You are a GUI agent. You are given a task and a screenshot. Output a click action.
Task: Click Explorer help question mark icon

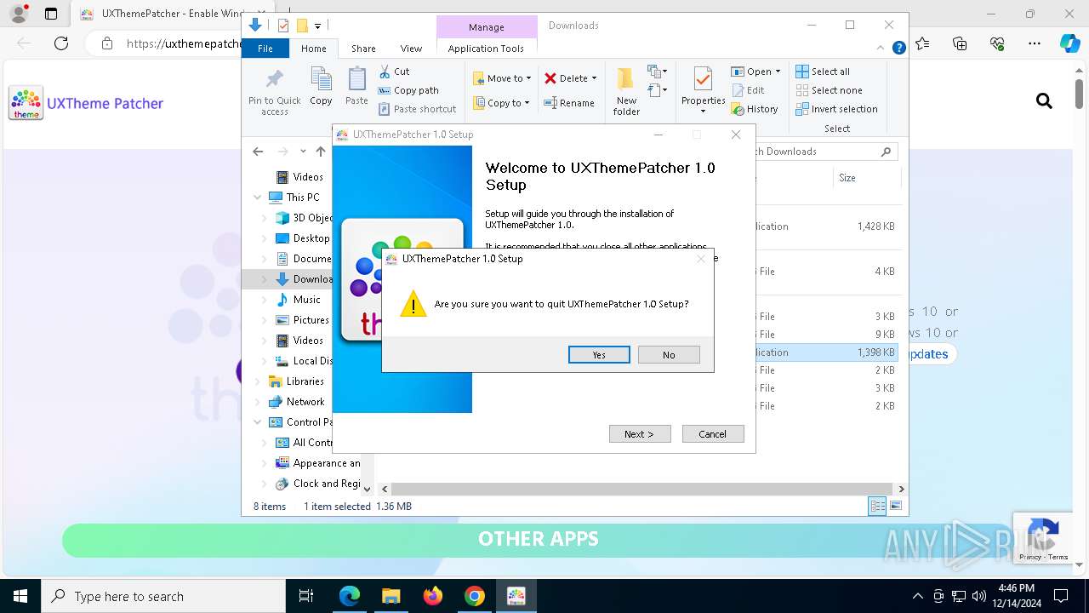coord(898,49)
